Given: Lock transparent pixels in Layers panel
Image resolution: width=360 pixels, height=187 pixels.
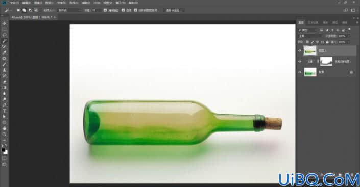Looking at the screenshot, I should (x=307, y=42).
